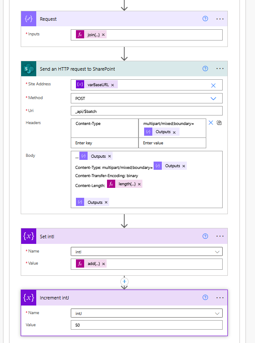Click Content-Transfer-Encoding: binary text in Body
The width and height of the screenshot is (255, 343).
(107, 176)
